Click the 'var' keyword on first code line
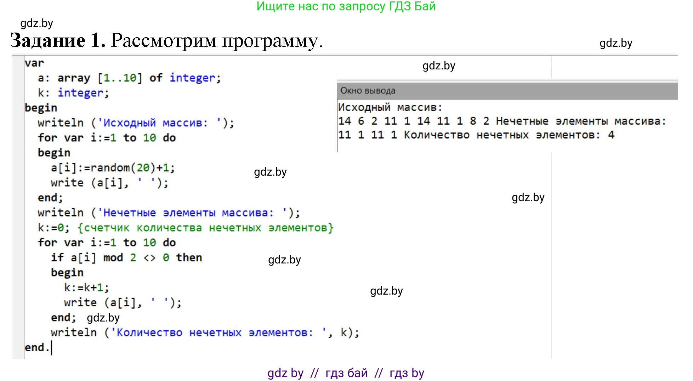The image size is (693, 381). point(34,63)
